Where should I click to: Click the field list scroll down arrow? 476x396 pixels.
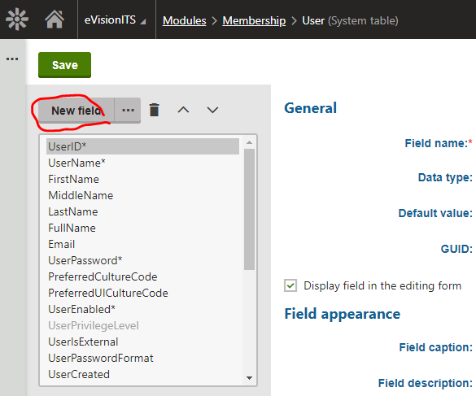250,378
